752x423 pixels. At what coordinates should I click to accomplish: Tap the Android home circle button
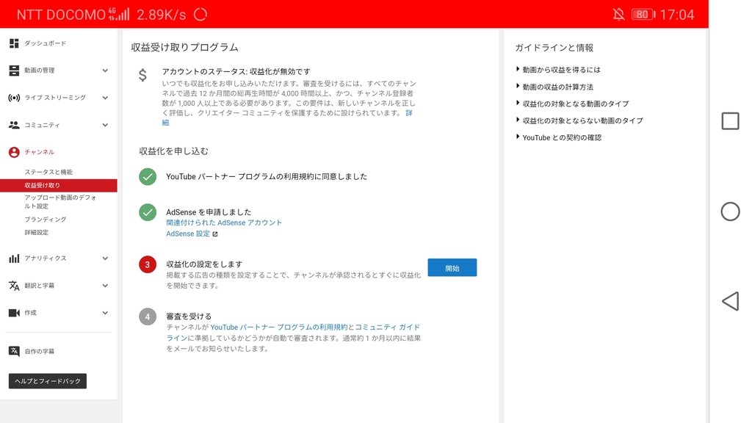(730, 211)
